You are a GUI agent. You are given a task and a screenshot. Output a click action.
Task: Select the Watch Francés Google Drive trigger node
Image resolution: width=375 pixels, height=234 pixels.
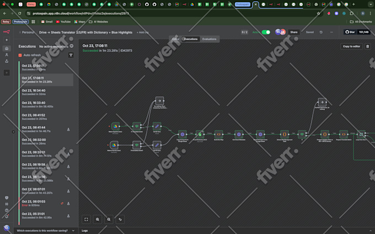pyautogui.click(x=114, y=145)
